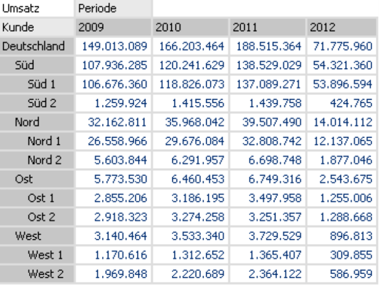Click the cell value 166.203.464
Viewport: 379px width, 285px height.
pos(191,46)
